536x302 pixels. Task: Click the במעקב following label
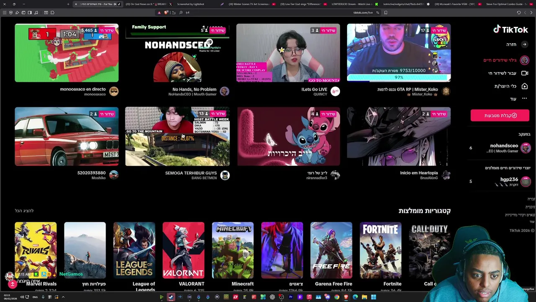click(x=524, y=134)
